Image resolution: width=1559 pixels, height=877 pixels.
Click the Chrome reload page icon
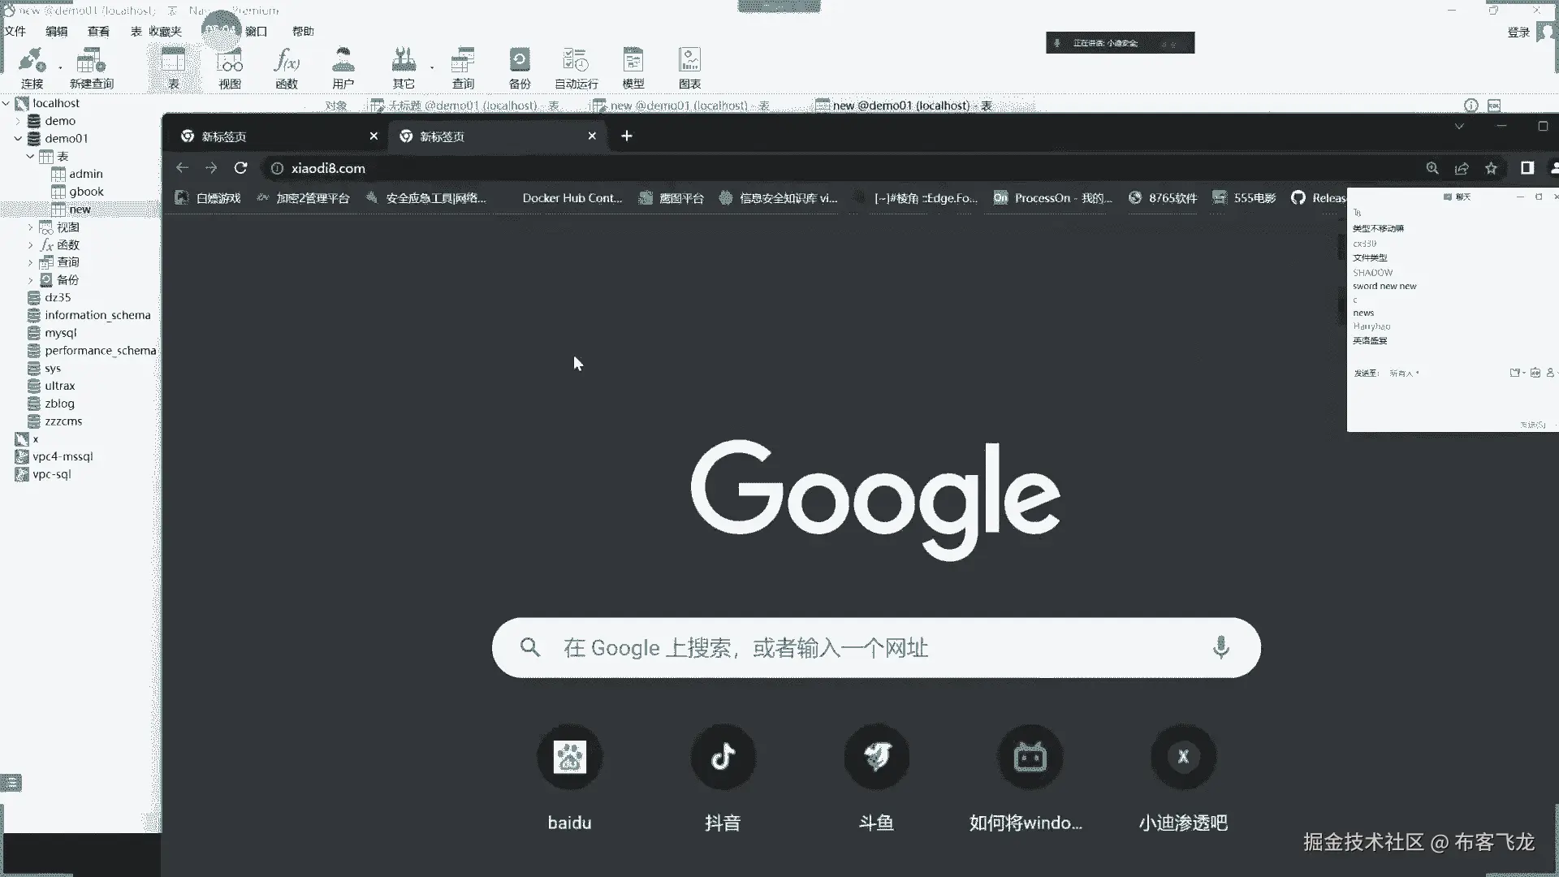(x=240, y=168)
